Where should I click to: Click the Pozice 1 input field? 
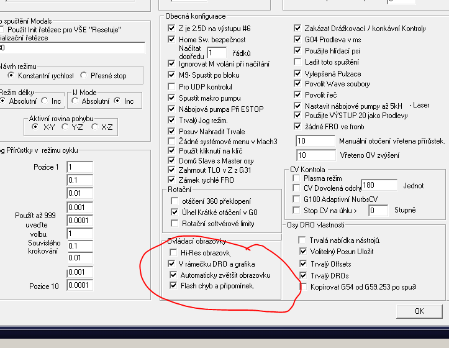[79, 167]
